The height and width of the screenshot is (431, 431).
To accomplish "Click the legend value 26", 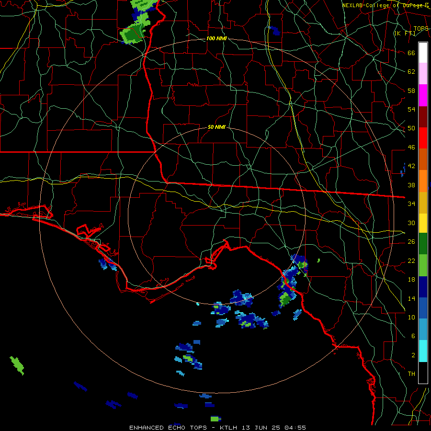I will pos(411,242).
